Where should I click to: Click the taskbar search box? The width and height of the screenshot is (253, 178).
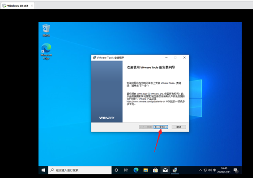80,170
